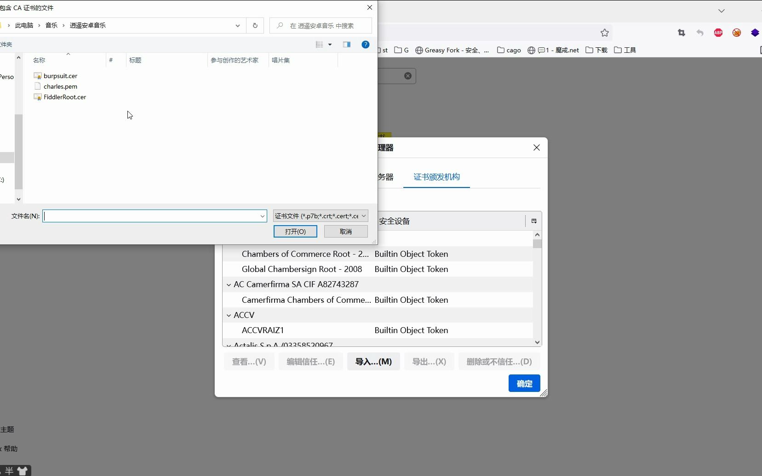Click the refresh button in file dialog
762x476 pixels.
point(255,26)
